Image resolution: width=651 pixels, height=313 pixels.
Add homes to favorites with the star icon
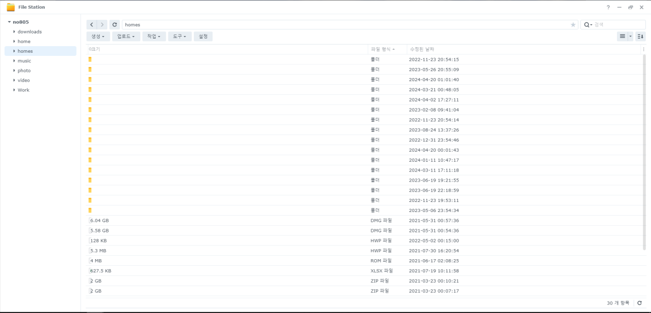click(573, 24)
